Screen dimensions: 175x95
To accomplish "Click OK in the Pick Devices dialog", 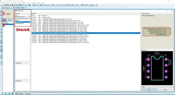I will point(149,90).
